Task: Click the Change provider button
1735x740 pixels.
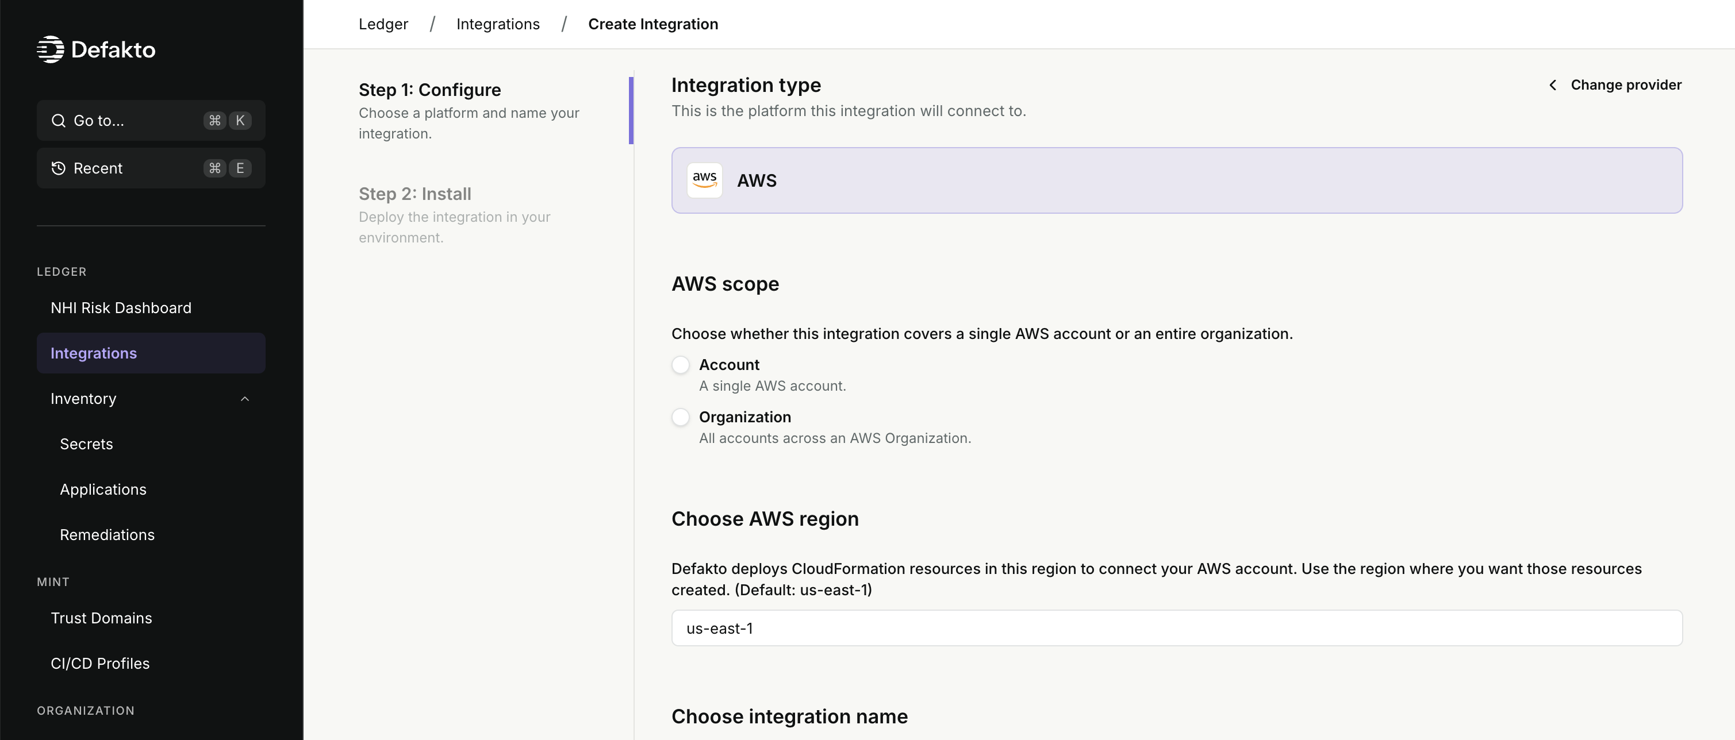Action: [1614, 85]
